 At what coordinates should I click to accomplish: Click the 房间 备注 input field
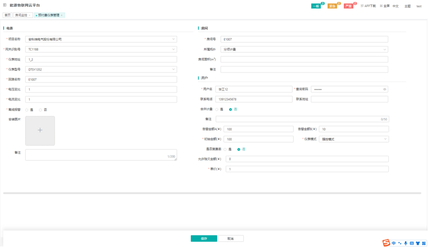pos(304,69)
